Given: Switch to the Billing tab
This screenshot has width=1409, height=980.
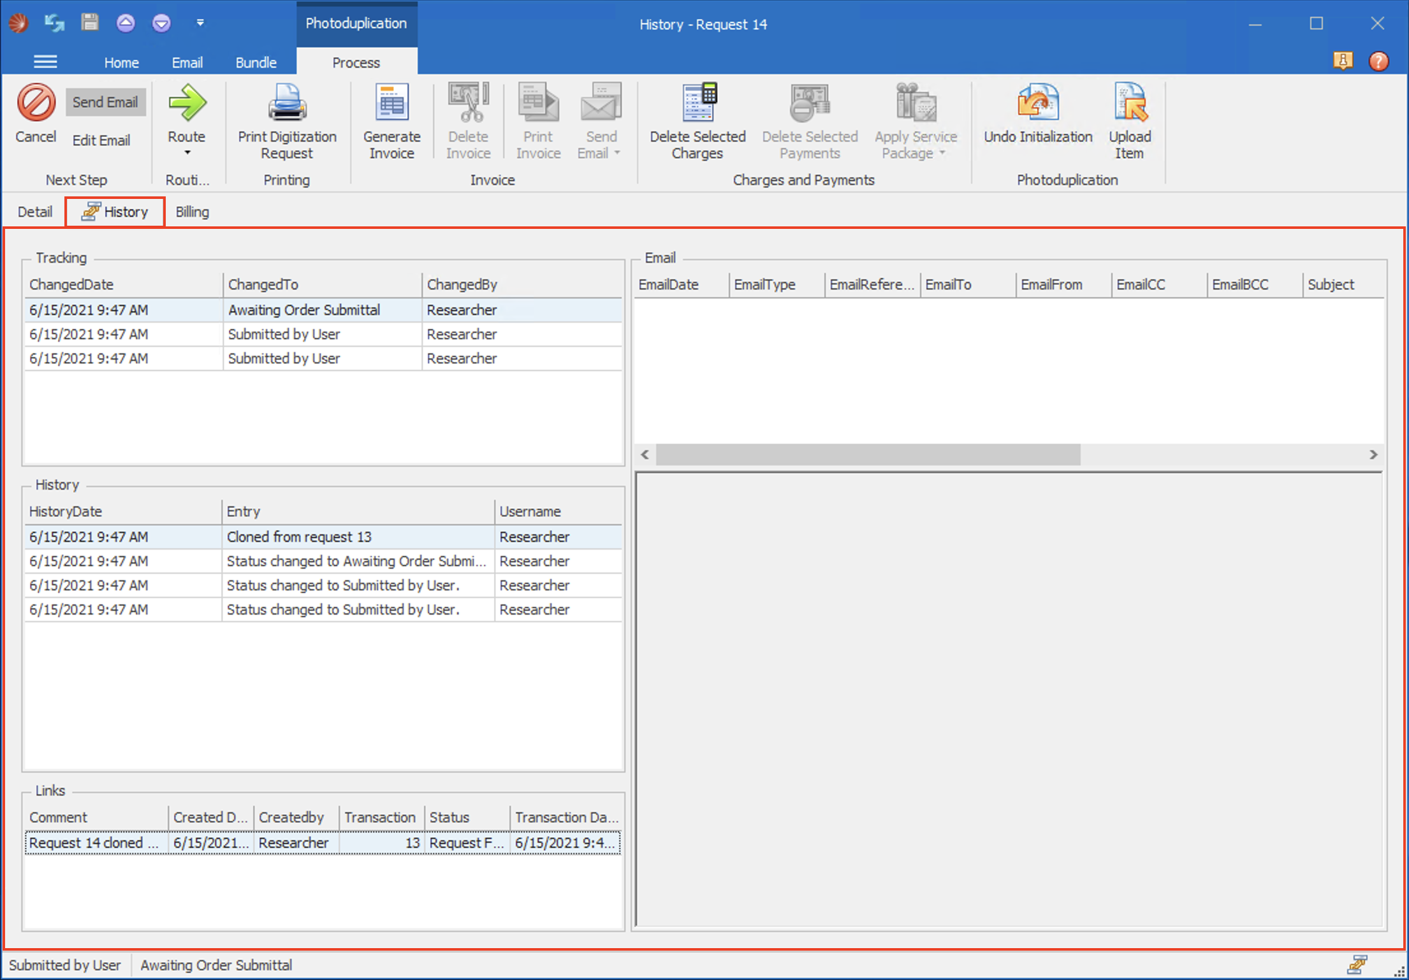Looking at the screenshot, I should [192, 211].
